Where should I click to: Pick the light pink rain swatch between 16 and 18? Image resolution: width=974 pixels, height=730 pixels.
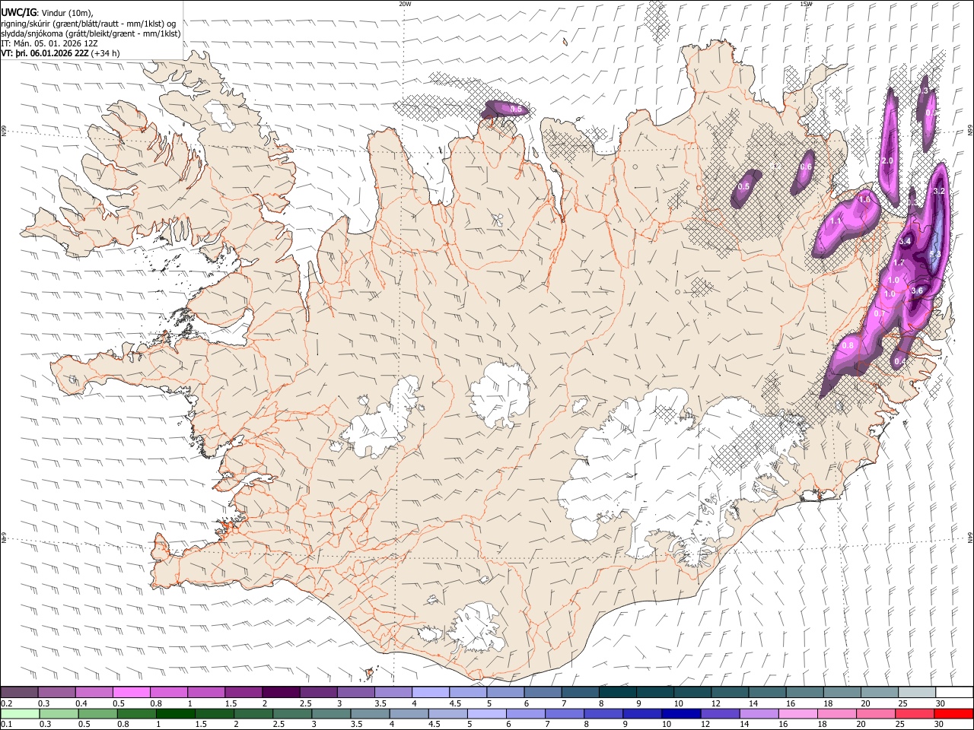(797, 713)
